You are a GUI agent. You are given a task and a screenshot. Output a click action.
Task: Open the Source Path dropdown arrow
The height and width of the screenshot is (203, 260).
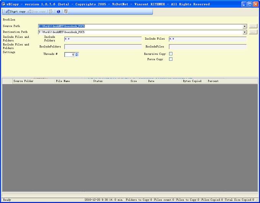coord(245,26)
